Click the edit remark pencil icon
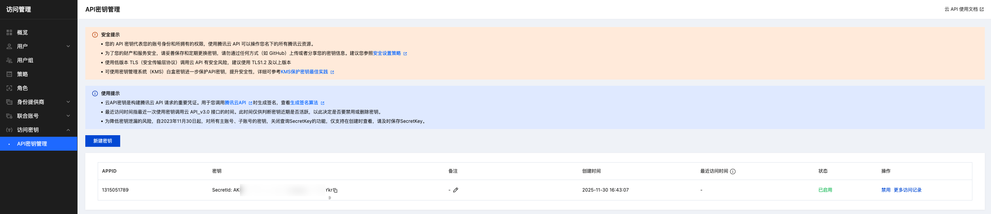The width and height of the screenshot is (991, 214). pos(456,190)
